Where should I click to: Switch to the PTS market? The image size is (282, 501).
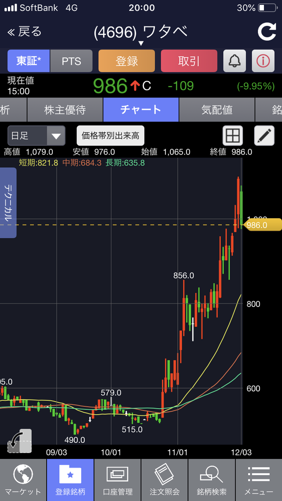[71, 61]
